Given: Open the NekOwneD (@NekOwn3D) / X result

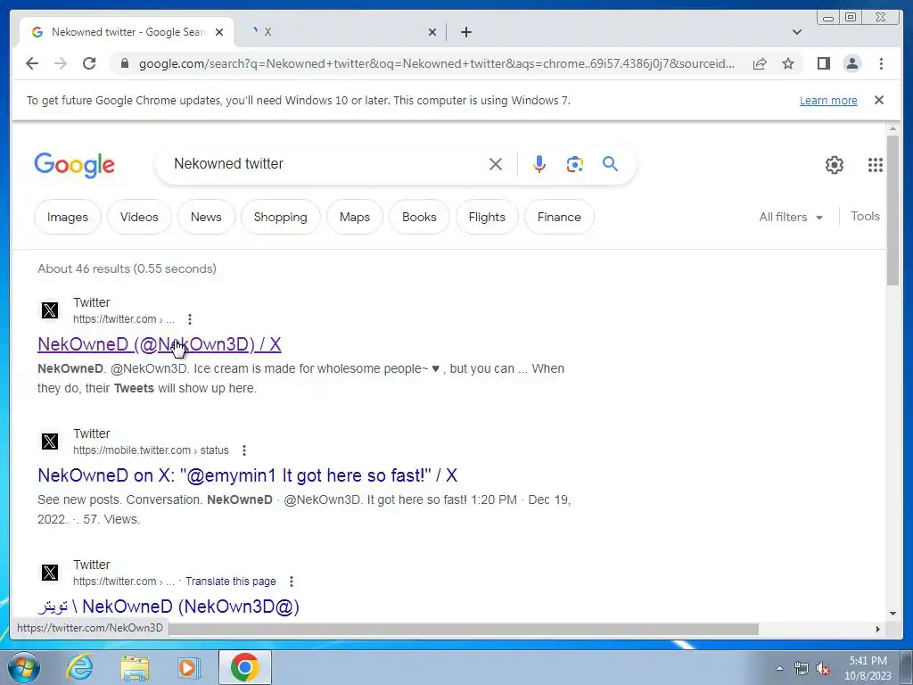Looking at the screenshot, I should 160,344.
